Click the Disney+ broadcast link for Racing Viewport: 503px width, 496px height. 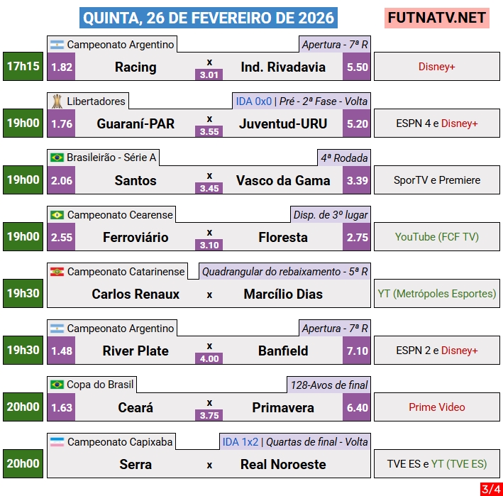coord(436,67)
